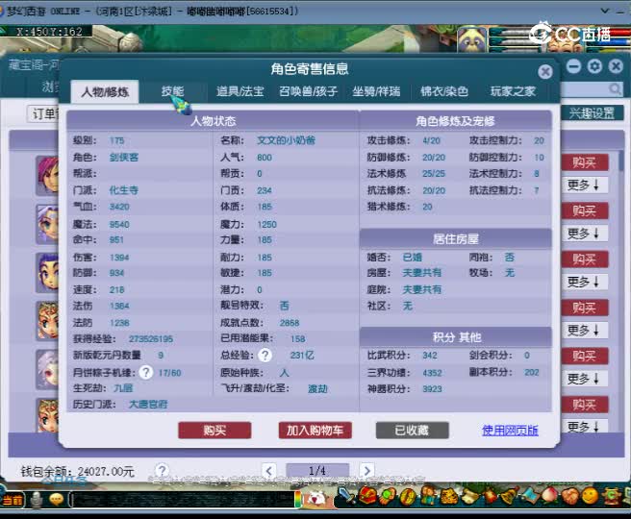Click help icon beside wallet balance
The image size is (631, 519).
point(162,470)
